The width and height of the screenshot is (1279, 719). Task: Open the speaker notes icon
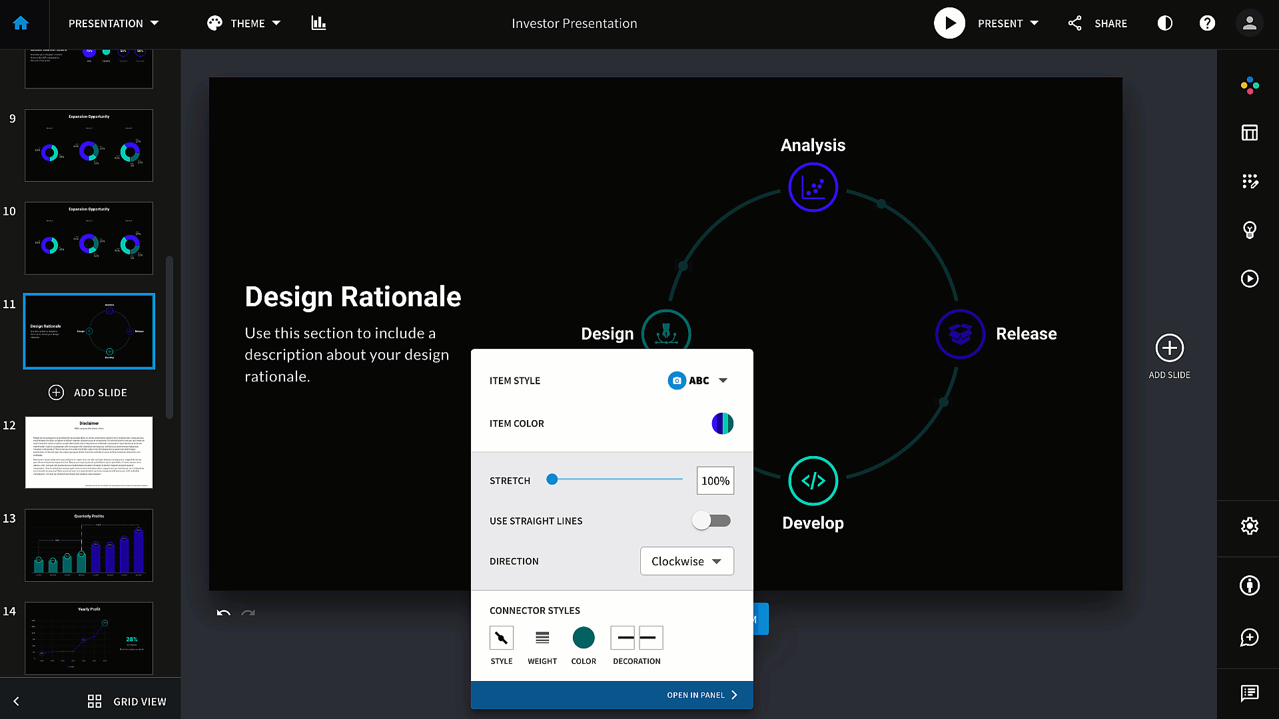point(1250,693)
